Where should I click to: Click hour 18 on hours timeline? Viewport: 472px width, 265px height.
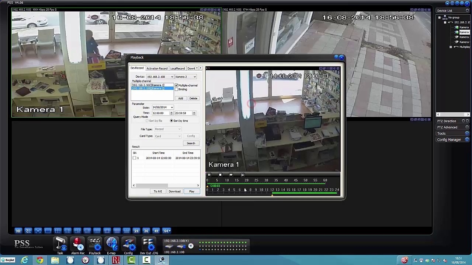point(305,190)
